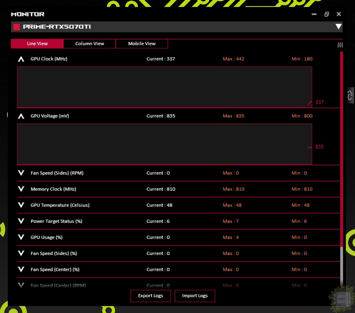Screen dimensions: 355x313
Task: Minimize the Monitor window
Action: (x=314, y=14)
